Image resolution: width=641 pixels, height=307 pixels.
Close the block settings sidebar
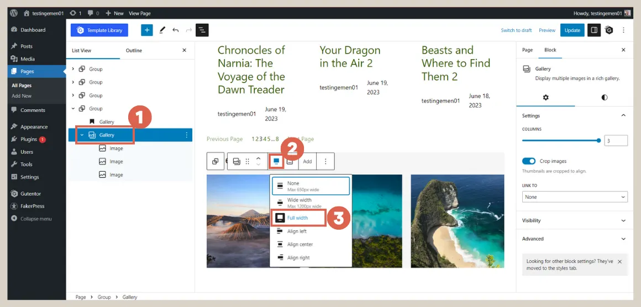623,50
